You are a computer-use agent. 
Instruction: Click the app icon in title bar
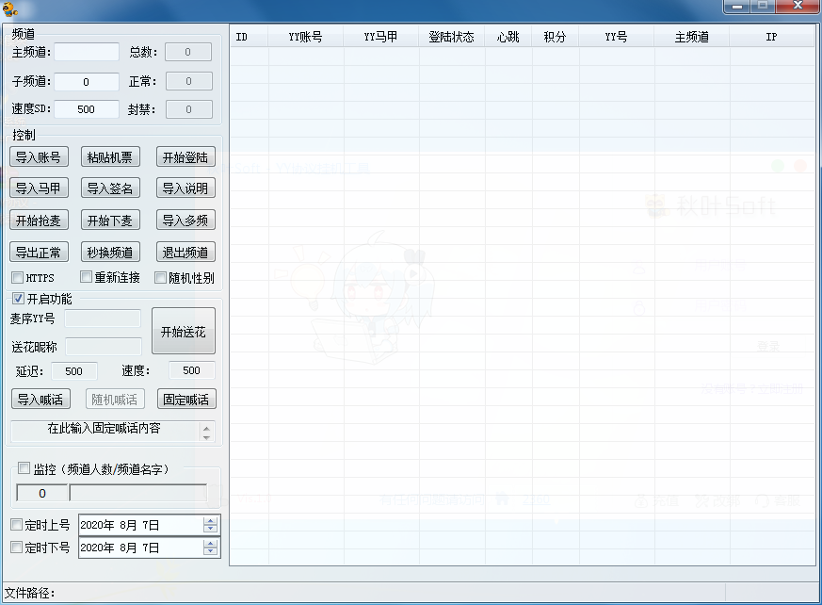[x=10, y=8]
